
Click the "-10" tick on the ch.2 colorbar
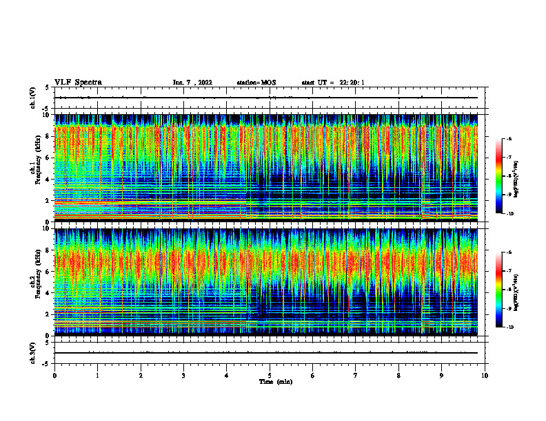pyautogui.click(x=510, y=327)
